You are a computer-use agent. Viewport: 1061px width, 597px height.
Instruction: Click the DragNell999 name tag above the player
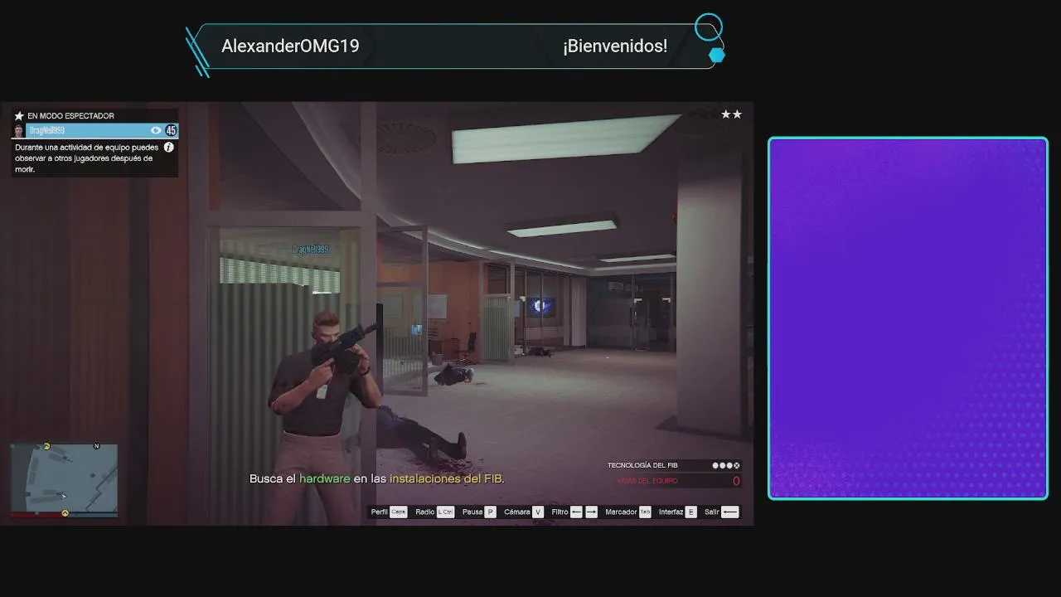(311, 250)
